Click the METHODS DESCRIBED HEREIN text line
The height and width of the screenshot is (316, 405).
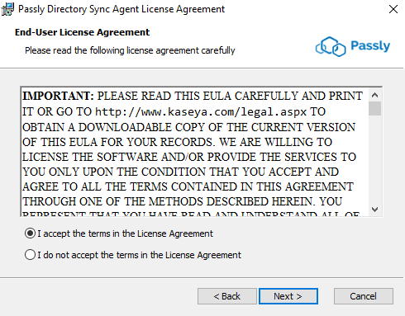182,201
